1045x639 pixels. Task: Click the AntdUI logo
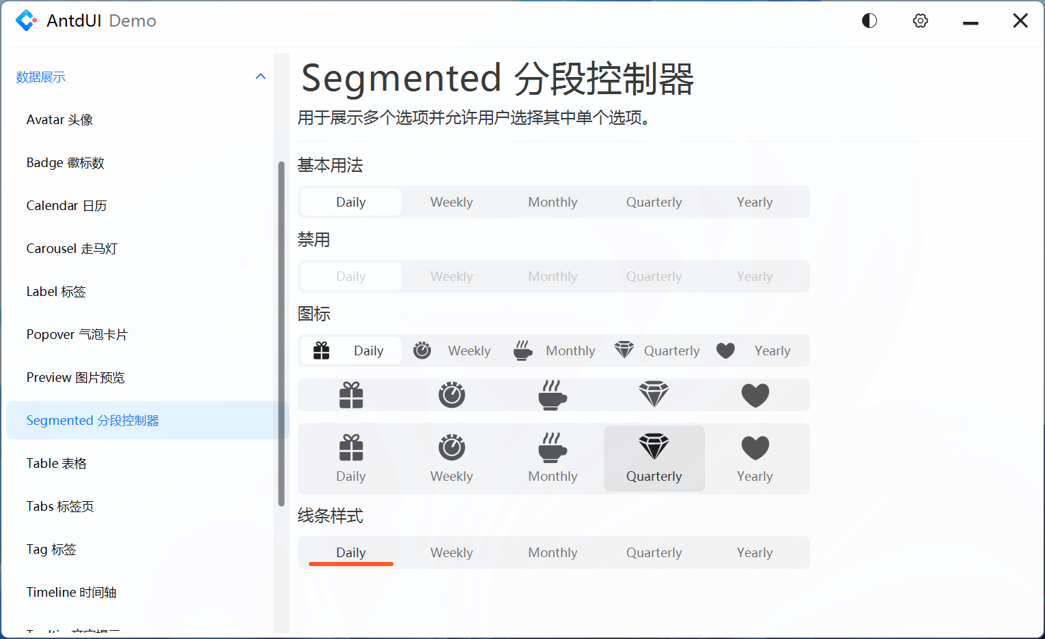pyautogui.click(x=26, y=20)
